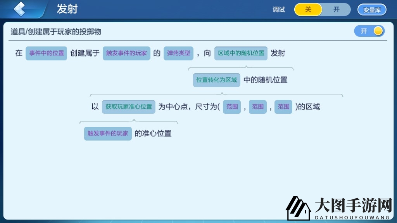Click the 调试 debug label
The height and width of the screenshot is (223, 397).
click(x=279, y=10)
